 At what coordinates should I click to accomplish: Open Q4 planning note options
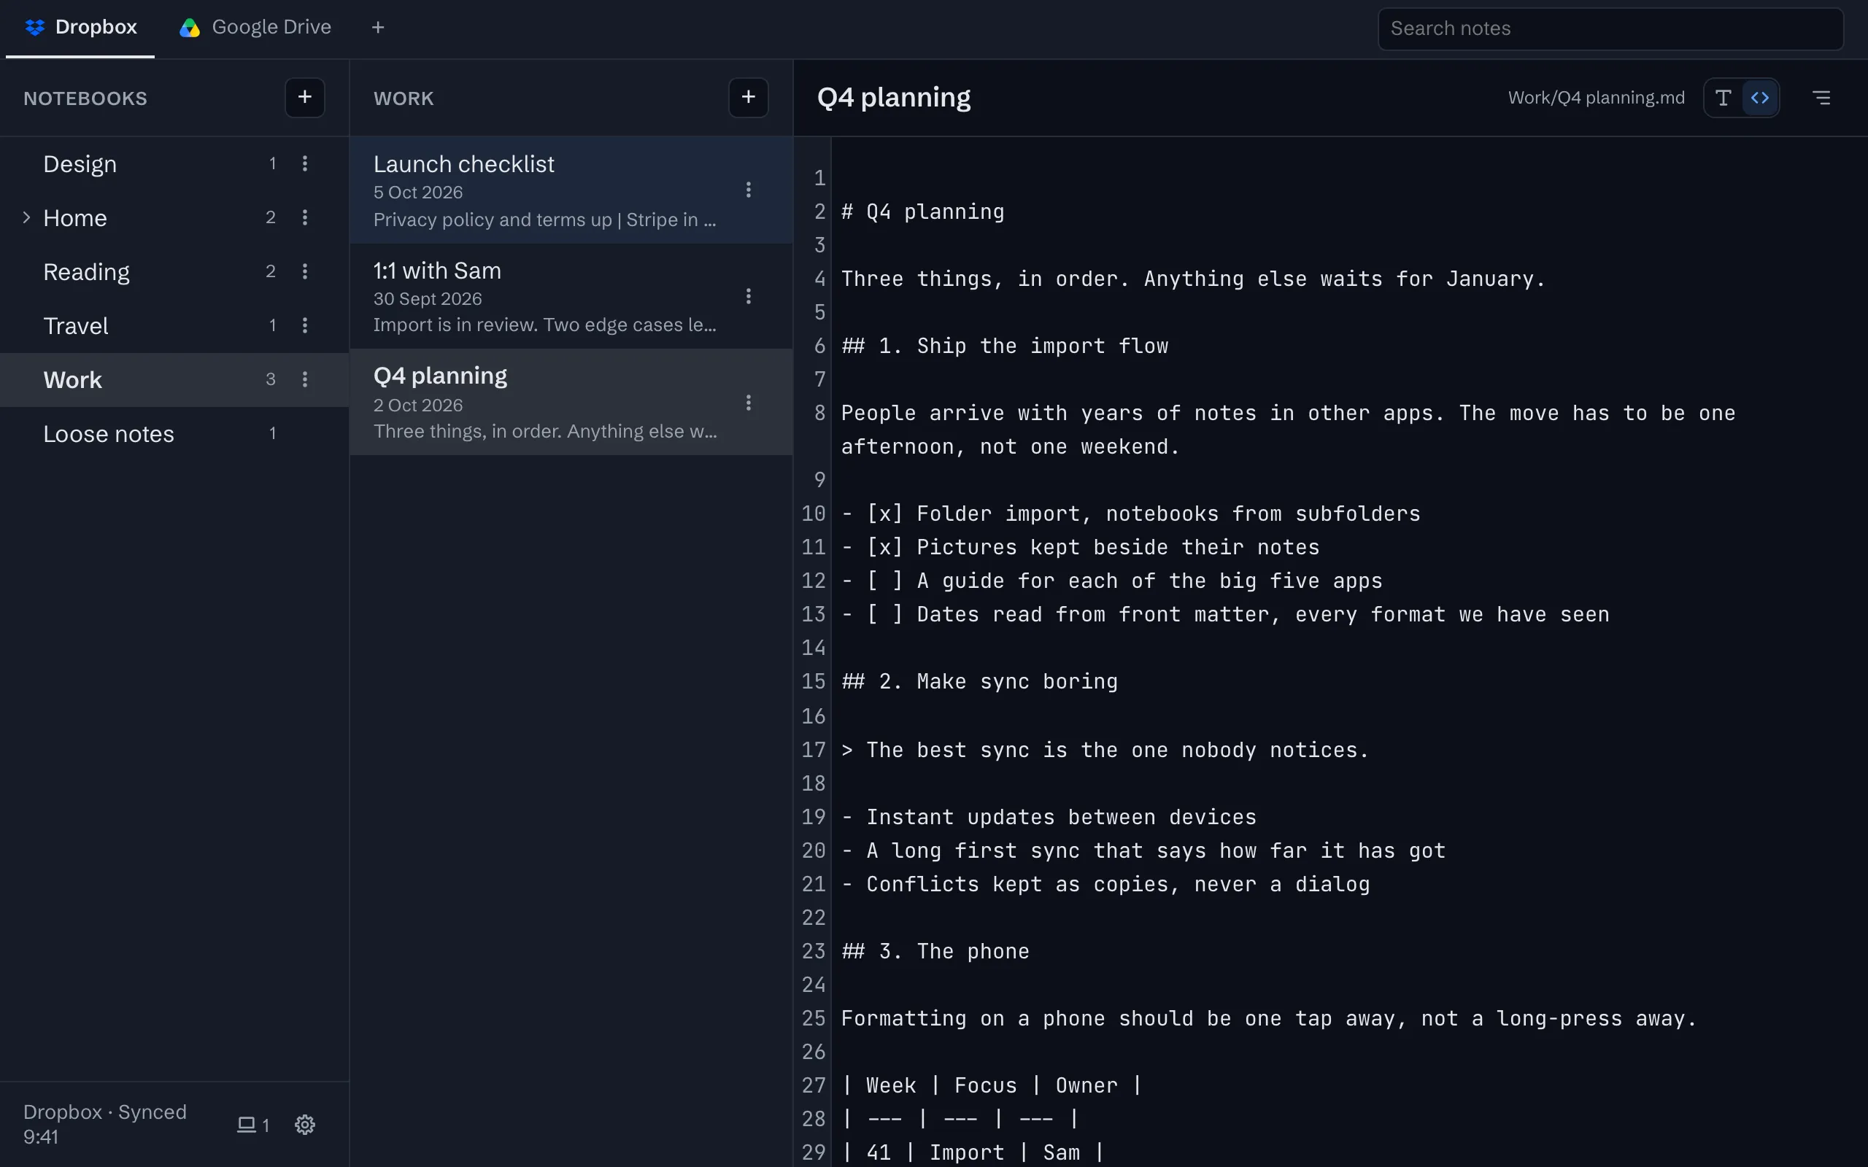click(748, 403)
